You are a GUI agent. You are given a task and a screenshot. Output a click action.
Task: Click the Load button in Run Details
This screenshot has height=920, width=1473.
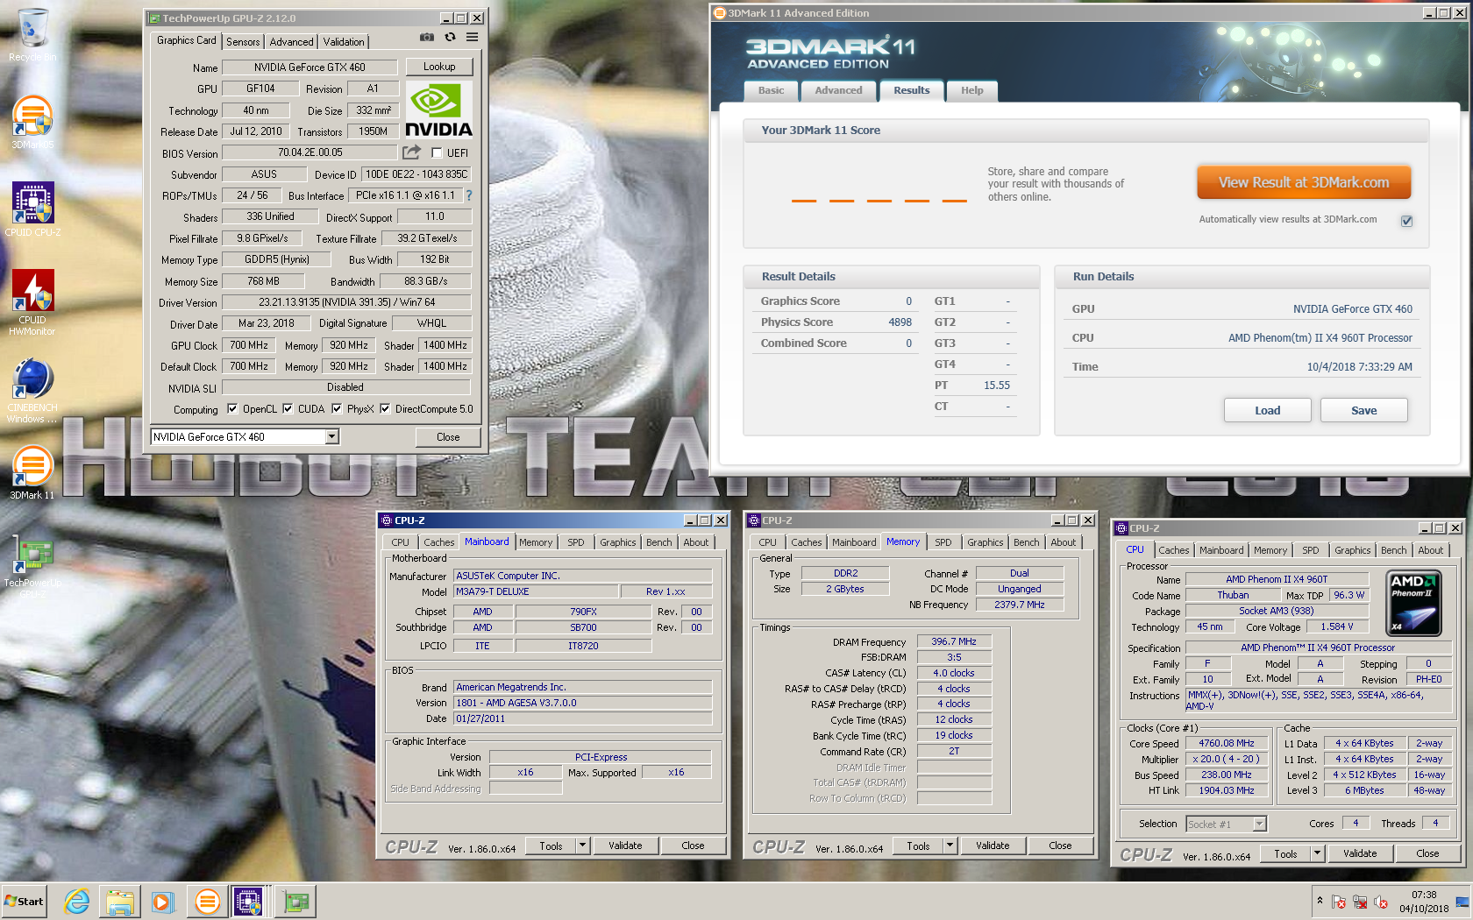click(x=1268, y=410)
